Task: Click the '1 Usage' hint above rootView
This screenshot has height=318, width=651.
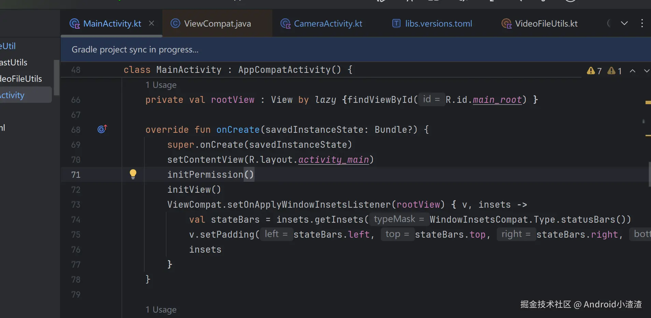Action: [161, 85]
